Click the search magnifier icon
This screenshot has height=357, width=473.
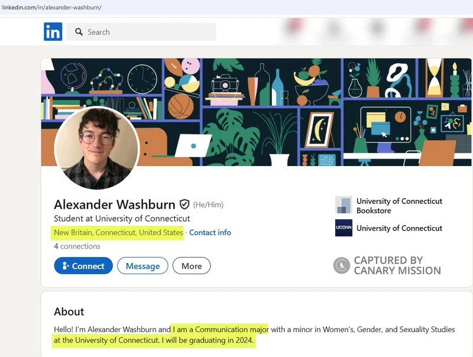pos(79,32)
